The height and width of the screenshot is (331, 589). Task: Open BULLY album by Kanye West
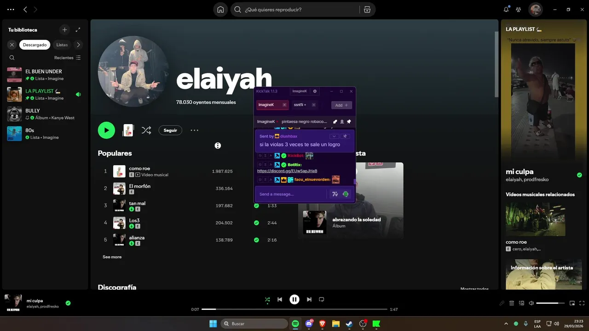click(x=45, y=114)
